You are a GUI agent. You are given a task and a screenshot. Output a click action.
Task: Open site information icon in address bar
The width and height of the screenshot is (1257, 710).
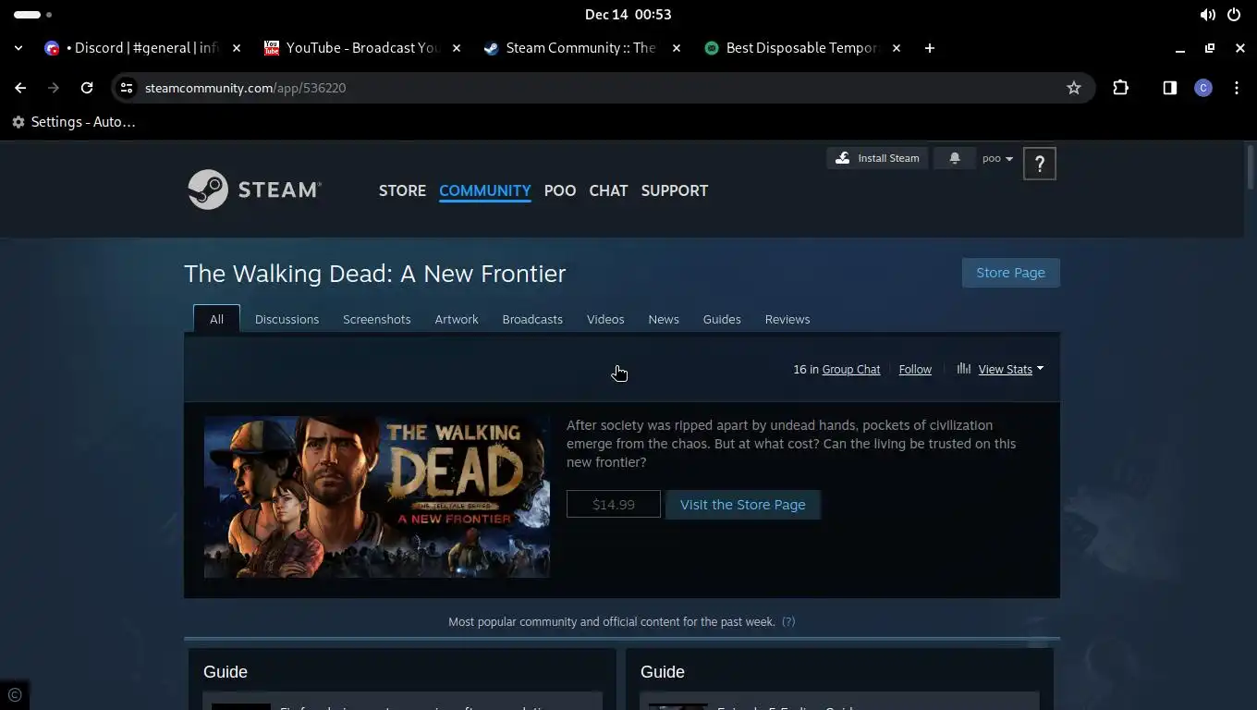click(x=128, y=88)
